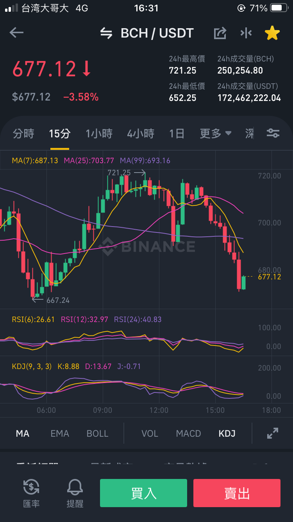
Task: Select the 分時 chart tab
Action: pyautogui.click(x=23, y=134)
